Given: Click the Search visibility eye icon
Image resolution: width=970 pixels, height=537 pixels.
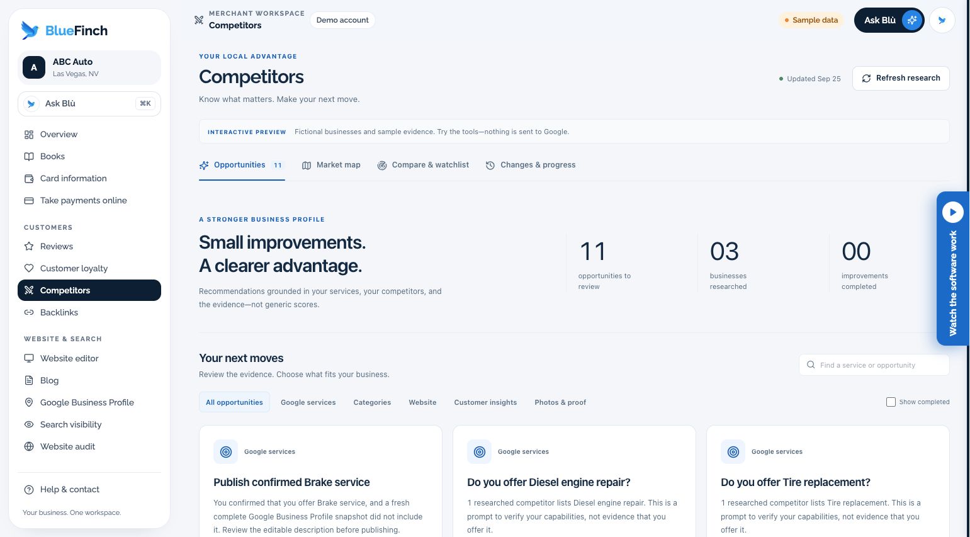Looking at the screenshot, I should tap(29, 425).
